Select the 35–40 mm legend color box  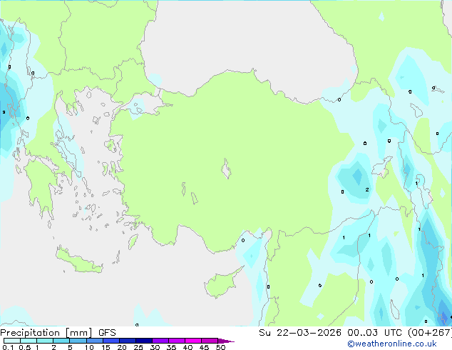pyautogui.click(x=177, y=341)
